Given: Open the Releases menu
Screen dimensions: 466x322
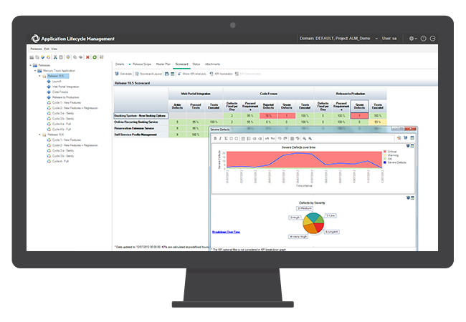Looking at the screenshot, I should coord(37,49).
